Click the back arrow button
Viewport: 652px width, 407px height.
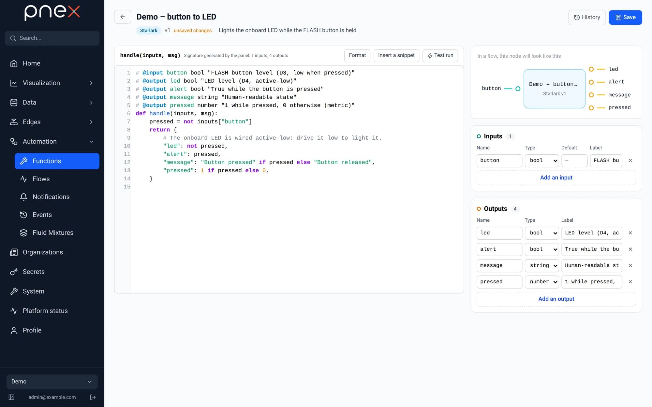pyautogui.click(x=123, y=17)
